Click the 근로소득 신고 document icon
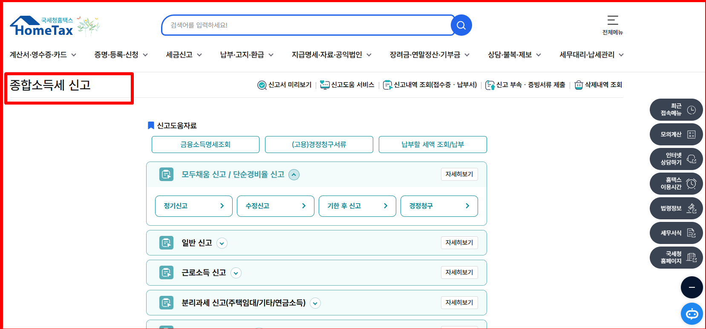Screen dimensions: 706x329 click(166, 272)
